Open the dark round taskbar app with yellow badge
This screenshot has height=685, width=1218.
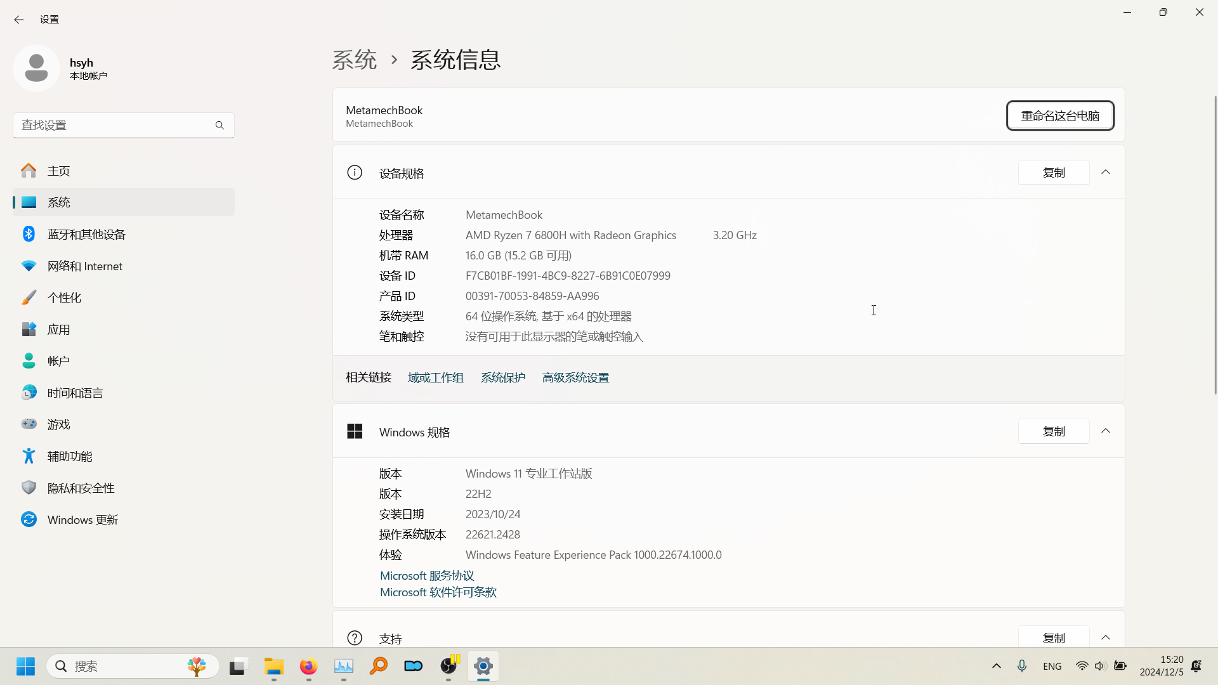click(449, 666)
